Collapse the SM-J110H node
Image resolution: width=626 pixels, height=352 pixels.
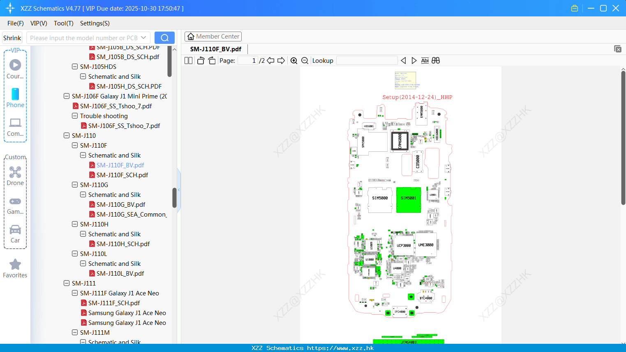[x=75, y=224]
